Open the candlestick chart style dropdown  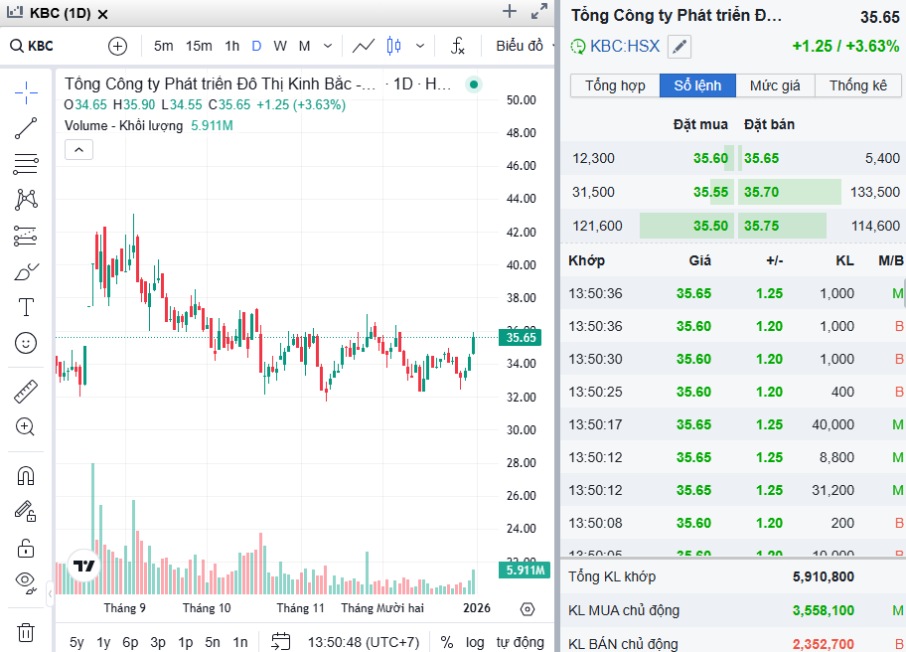[419, 46]
